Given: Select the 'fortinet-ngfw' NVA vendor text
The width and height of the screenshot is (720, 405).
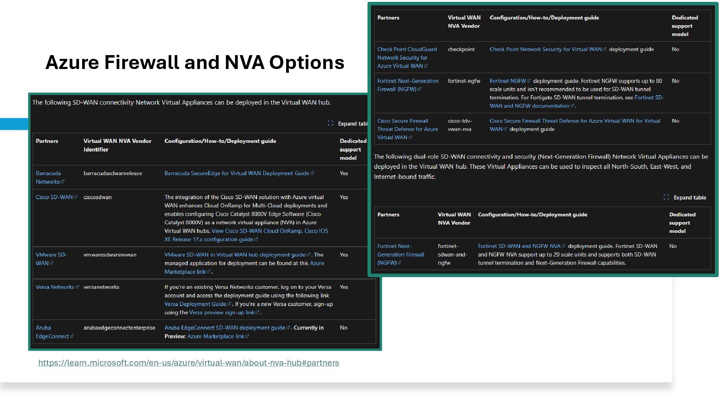Looking at the screenshot, I should [464, 81].
